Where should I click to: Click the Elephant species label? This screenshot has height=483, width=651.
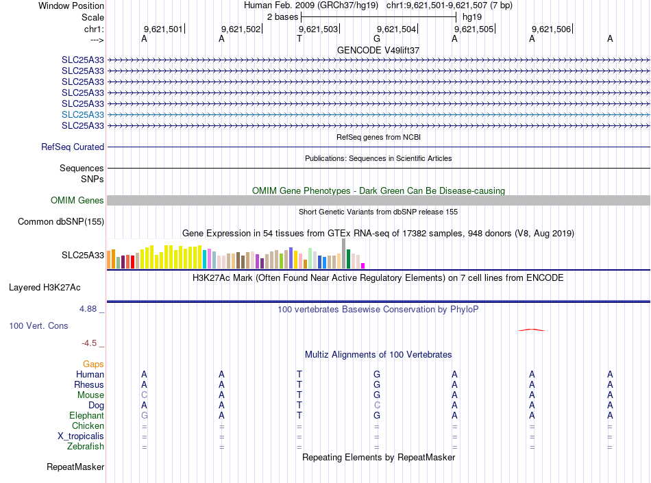coord(87,415)
